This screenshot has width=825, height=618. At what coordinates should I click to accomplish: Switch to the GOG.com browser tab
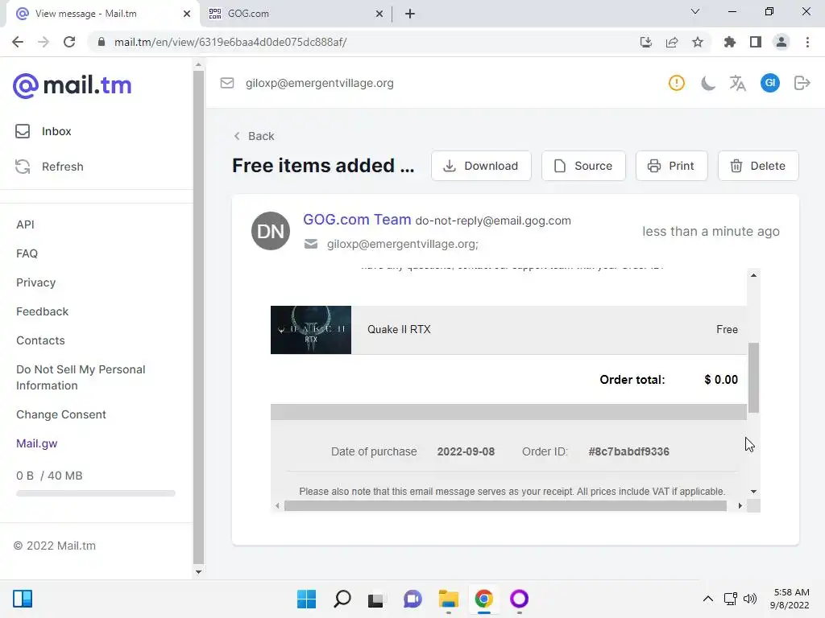coord(296,14)
